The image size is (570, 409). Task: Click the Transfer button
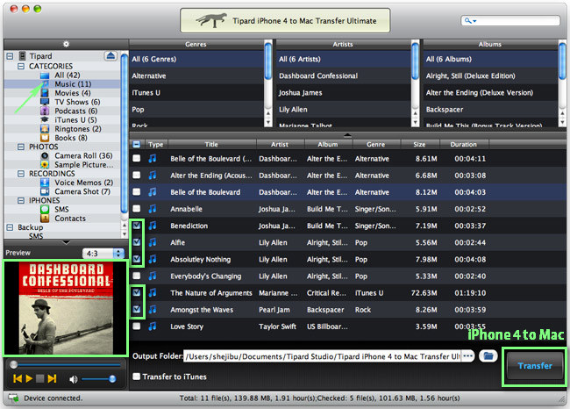click(x=535, y=366)
